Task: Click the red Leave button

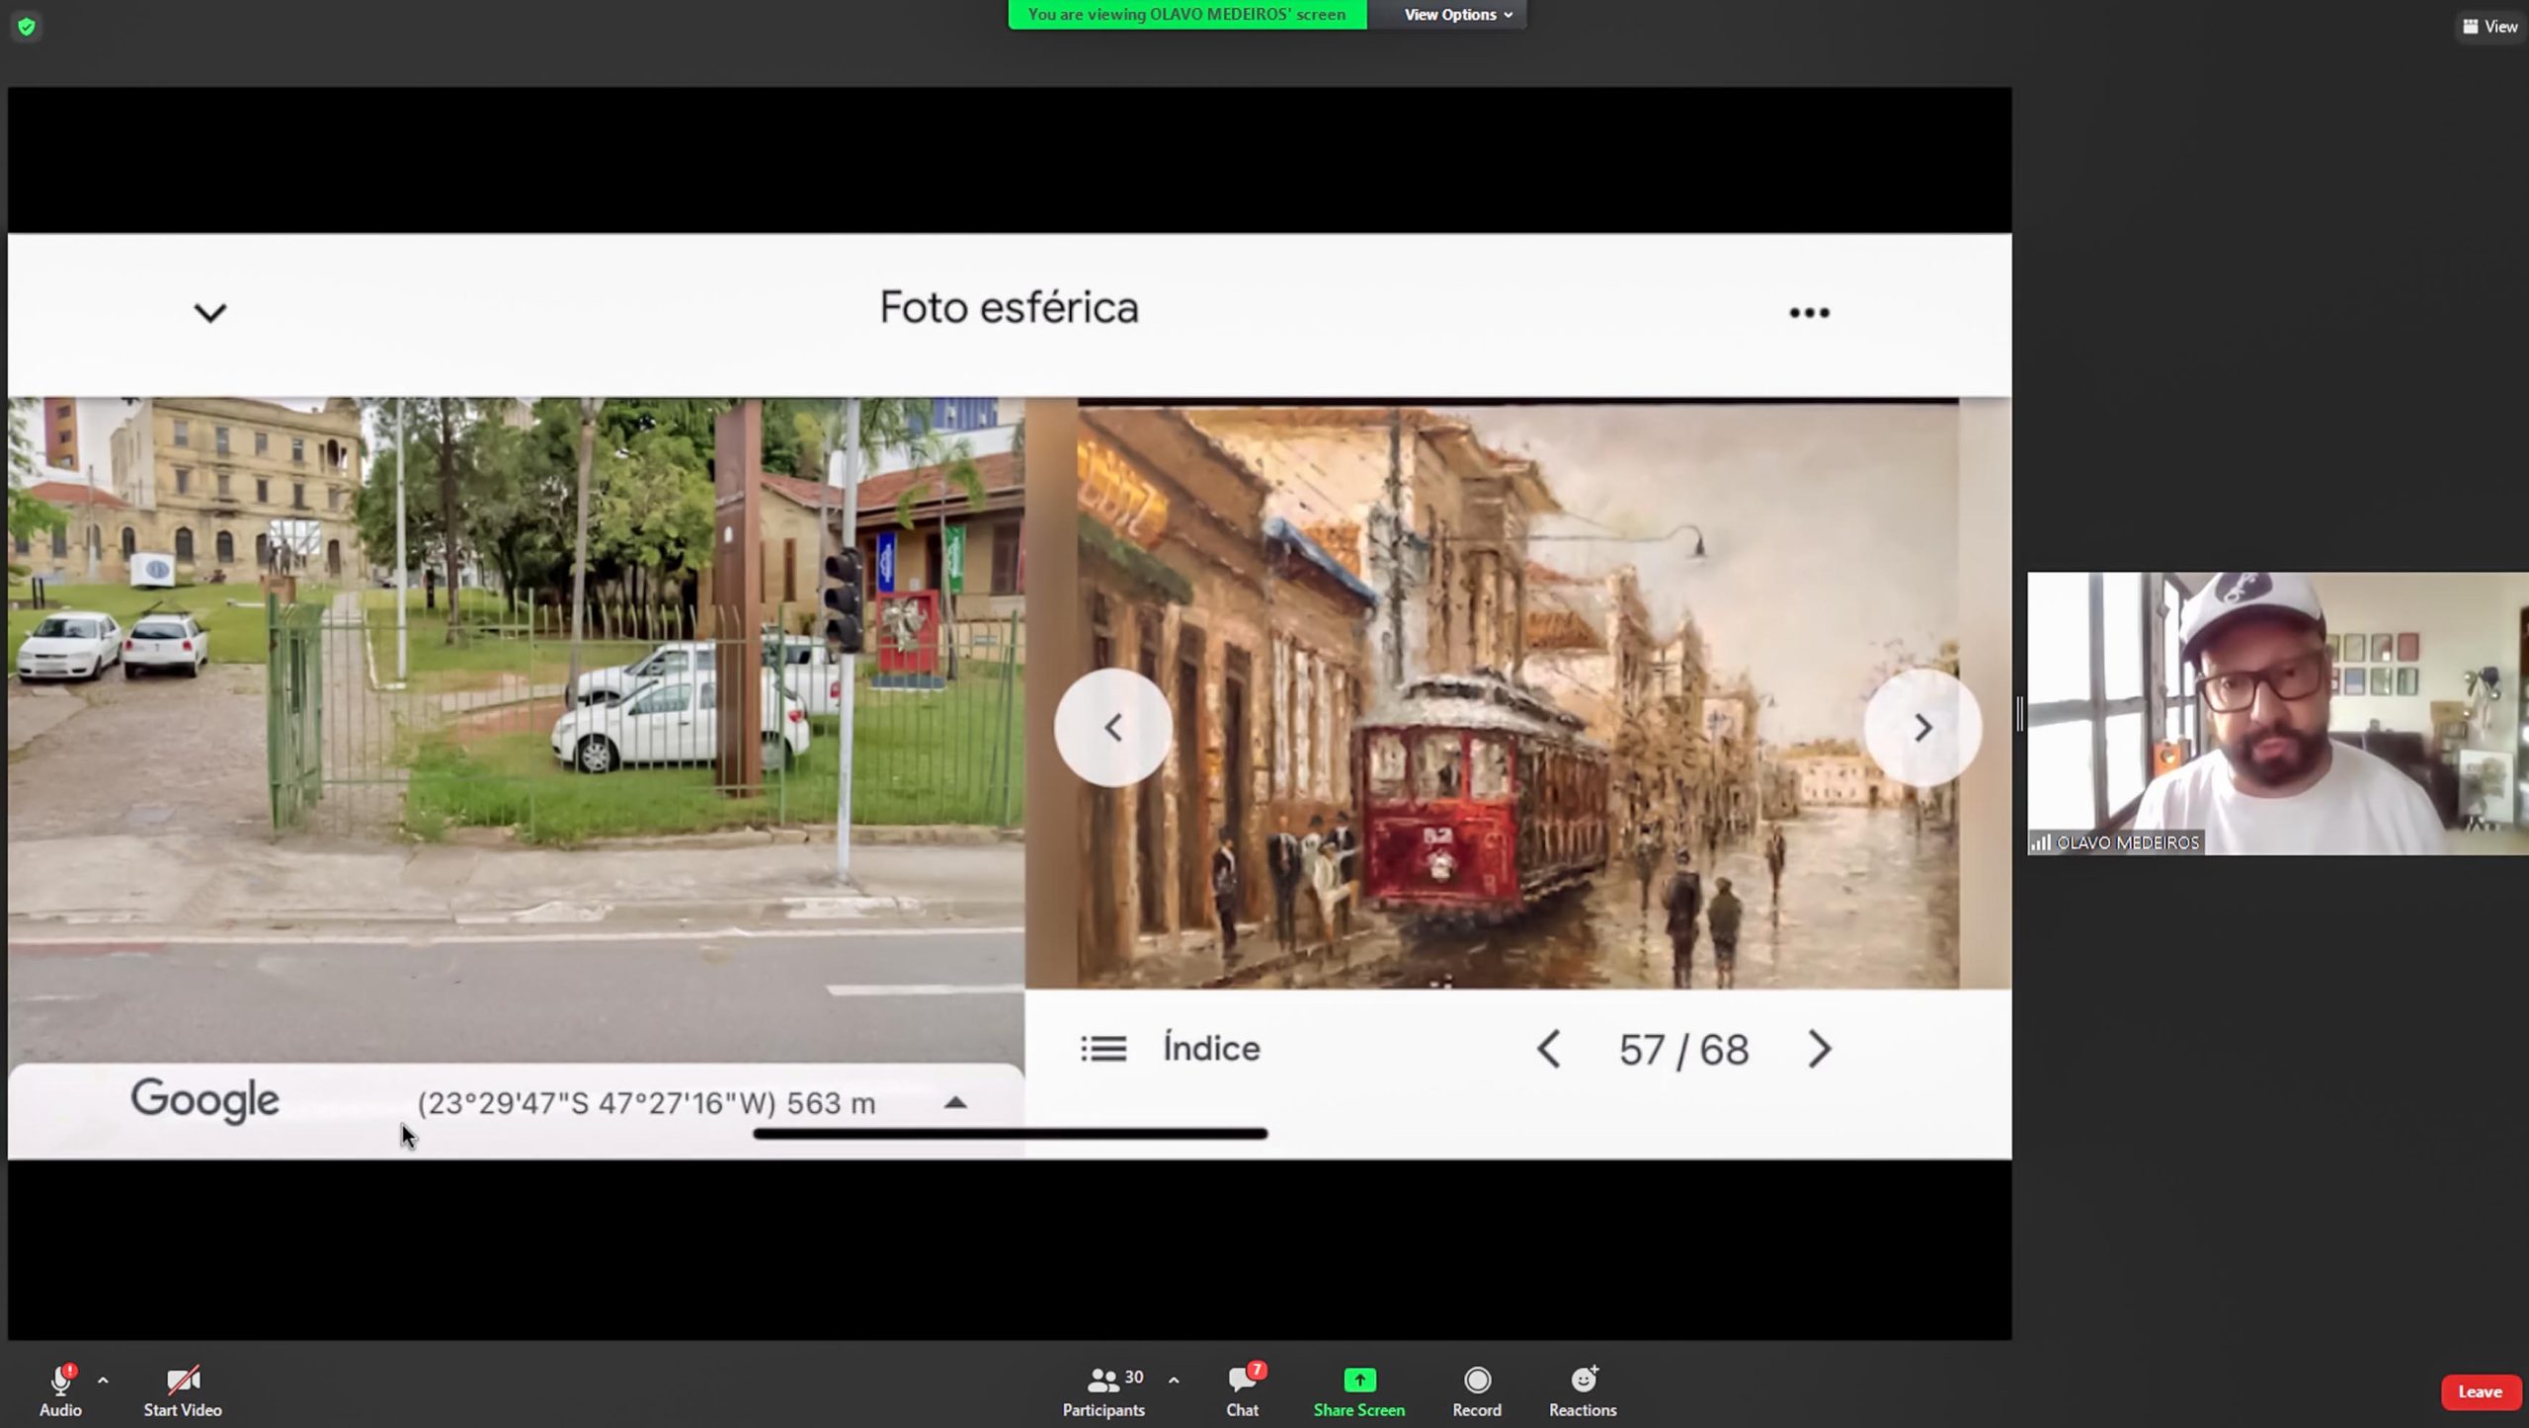Action: tap(2480, 1391)
